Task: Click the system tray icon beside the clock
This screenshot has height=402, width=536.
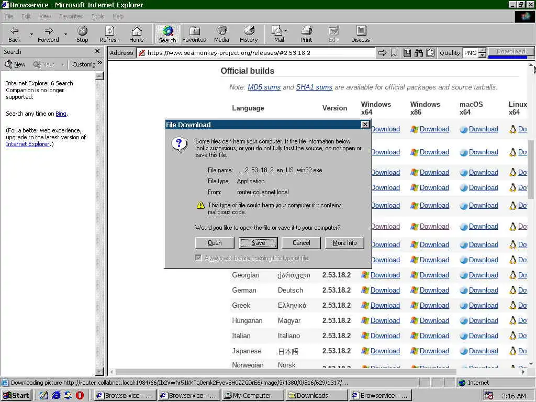Action: pyautogui.click(x=489, y=396)
